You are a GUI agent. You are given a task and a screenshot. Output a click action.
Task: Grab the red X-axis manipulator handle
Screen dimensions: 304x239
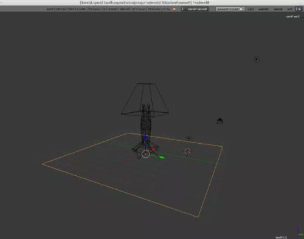[153, 149]
